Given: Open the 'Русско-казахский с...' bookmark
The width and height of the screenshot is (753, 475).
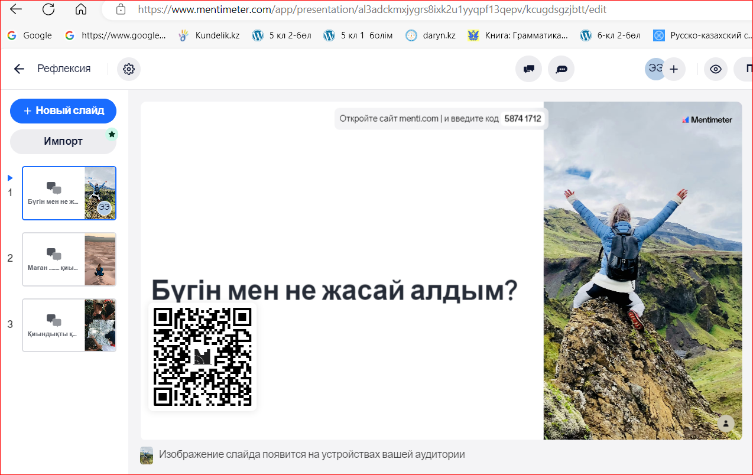Looking at the screenshot, I should (x=702, y=35).
